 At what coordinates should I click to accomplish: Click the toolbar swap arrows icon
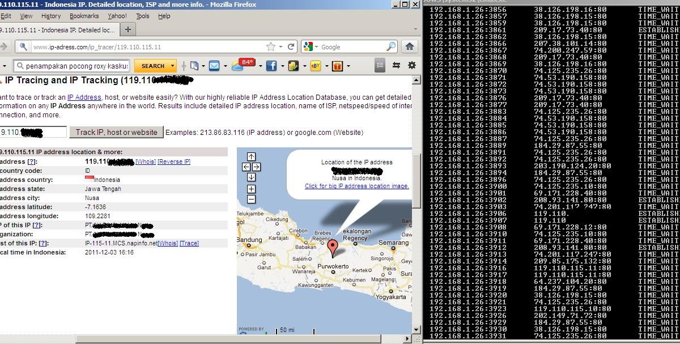(x=396, y=66)
